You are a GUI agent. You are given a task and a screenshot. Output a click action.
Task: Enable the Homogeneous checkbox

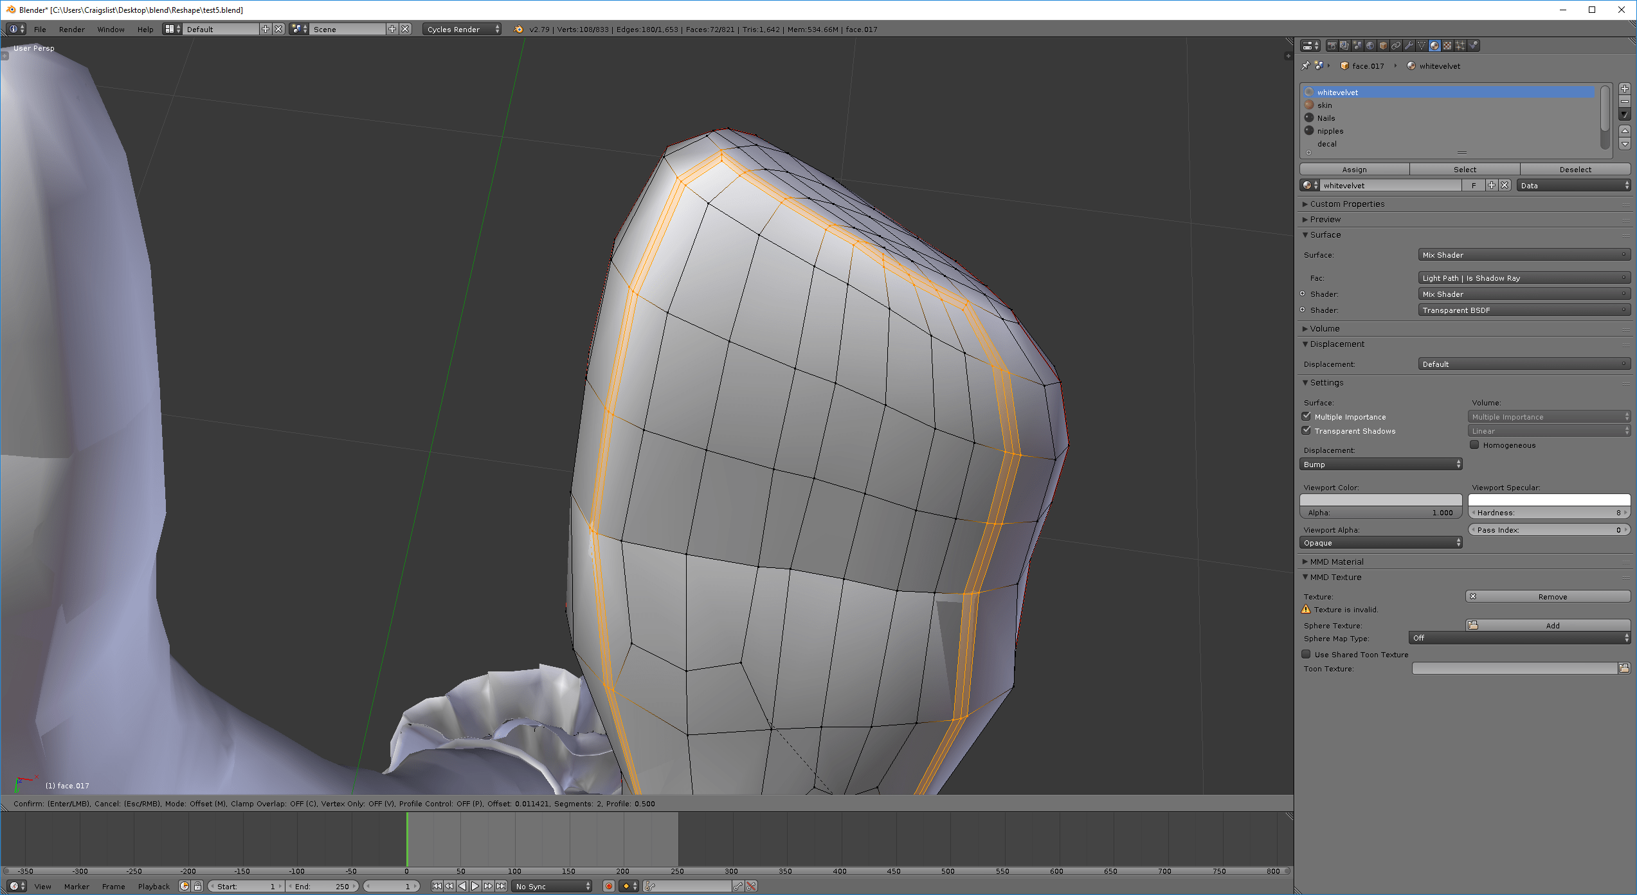1474,445
